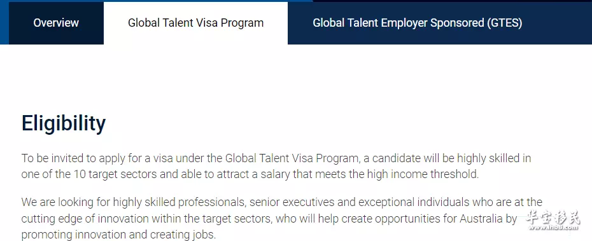592x241 pixels.
Task: Click 'Global Talent Visa Program' in first paragraph
Action: click(292, 158)
